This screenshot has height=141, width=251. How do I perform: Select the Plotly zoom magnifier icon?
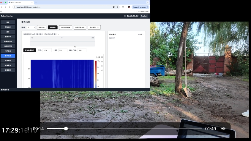click(x=99, y=57)
